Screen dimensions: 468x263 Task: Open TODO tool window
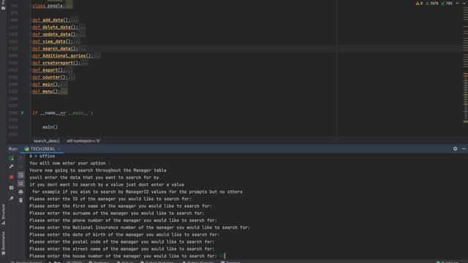pyautogui.click(x=74, y=262)
